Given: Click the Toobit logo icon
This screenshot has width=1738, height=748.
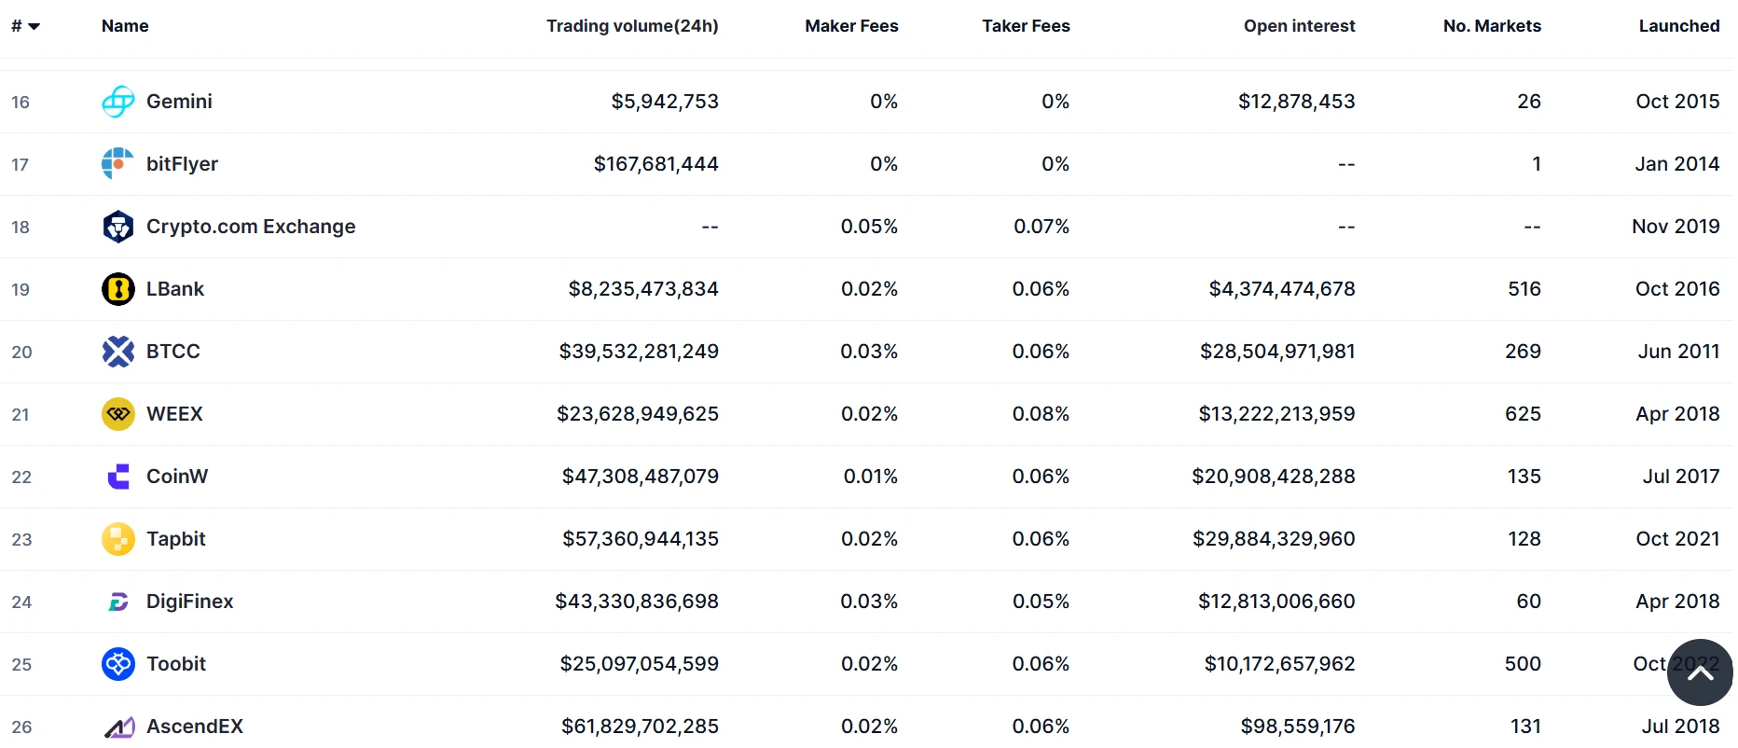Looking at the screenshot, I should click(x=118, y=664).
